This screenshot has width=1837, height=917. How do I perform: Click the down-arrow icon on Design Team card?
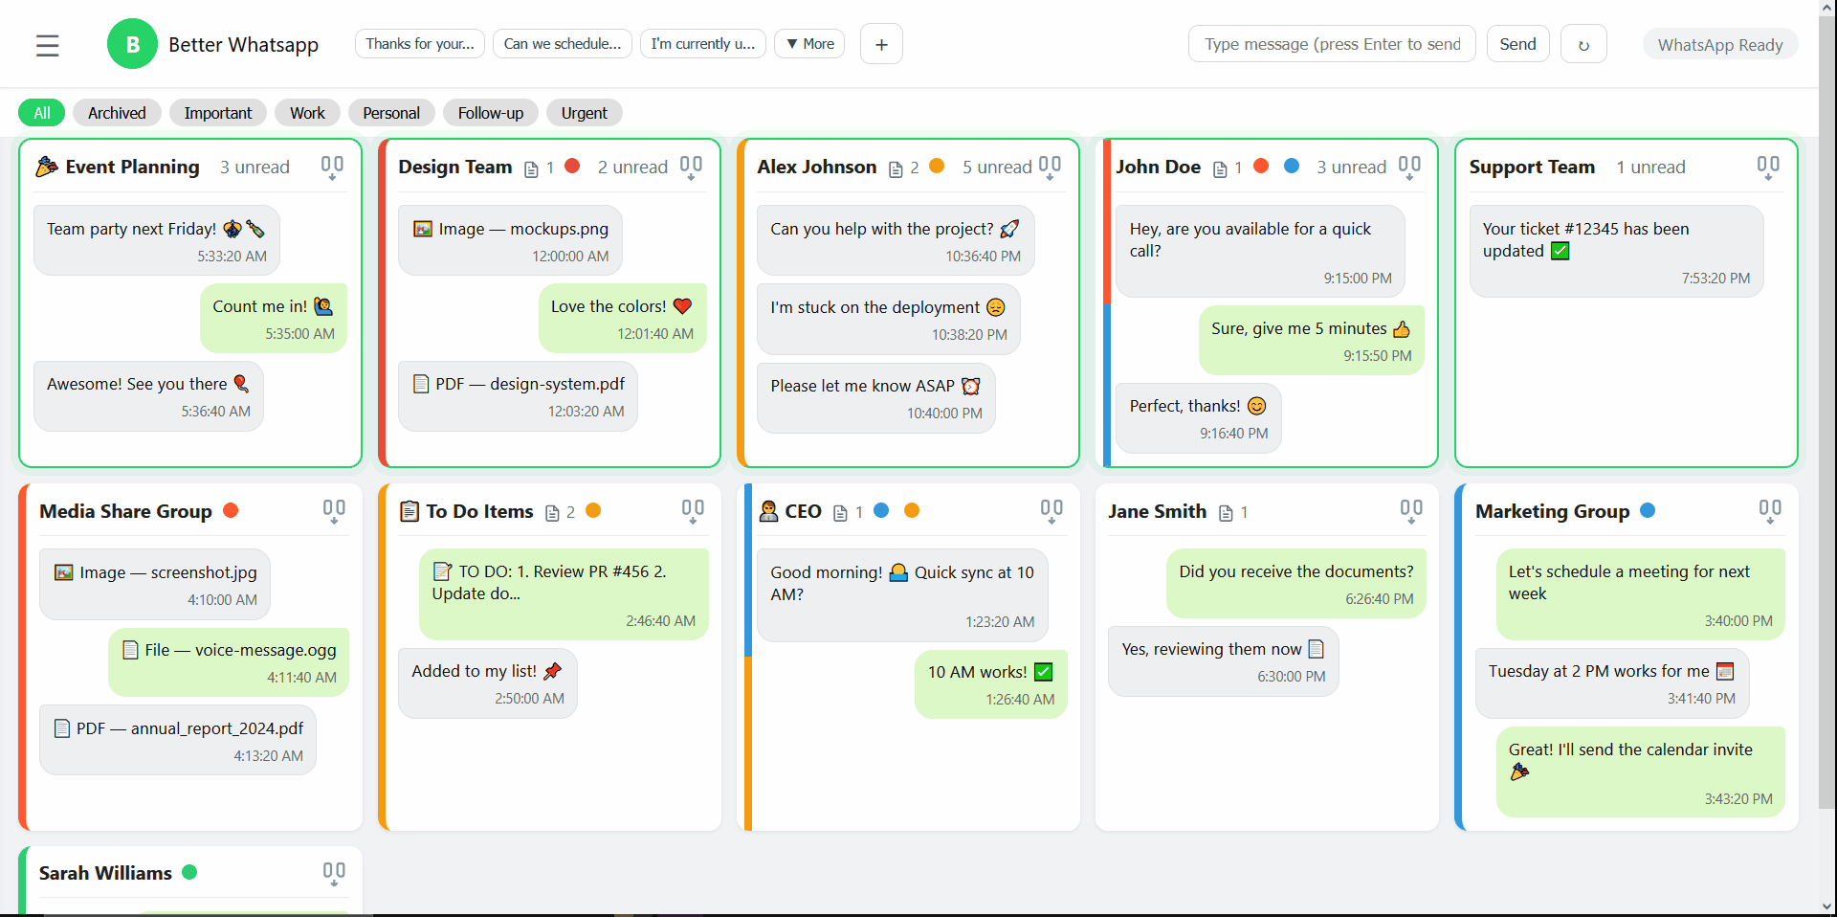point(691,168)
